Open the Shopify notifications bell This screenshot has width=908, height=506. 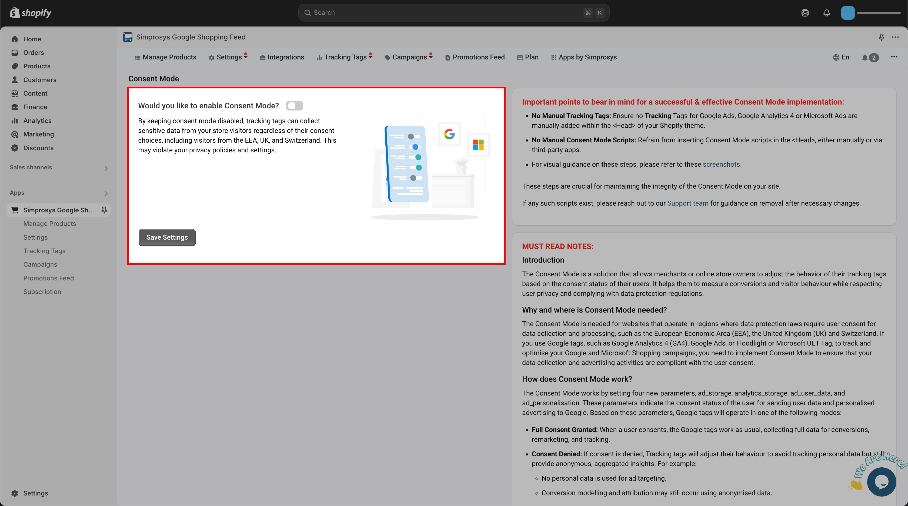(827, 13)
